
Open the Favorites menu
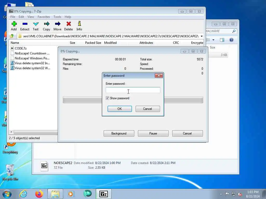[44, 17]
